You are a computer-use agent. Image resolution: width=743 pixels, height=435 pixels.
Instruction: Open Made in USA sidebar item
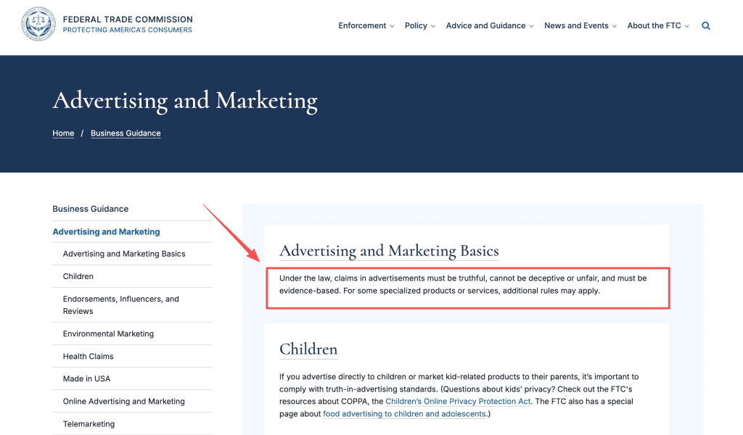pos(87,378)
